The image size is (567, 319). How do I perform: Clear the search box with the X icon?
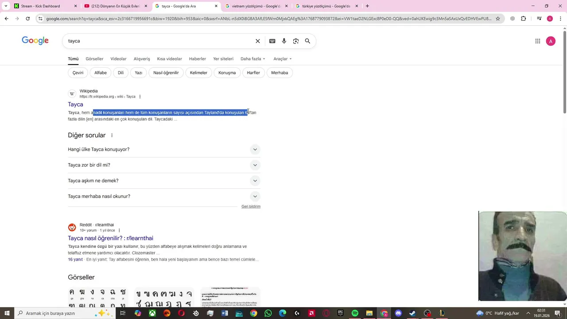point(257,41)
